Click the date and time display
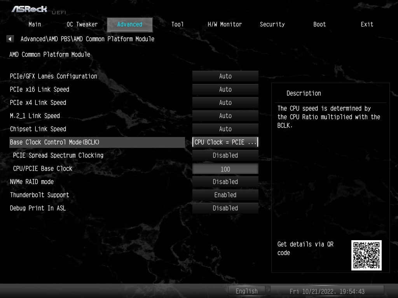 click(x=327, y=291)
